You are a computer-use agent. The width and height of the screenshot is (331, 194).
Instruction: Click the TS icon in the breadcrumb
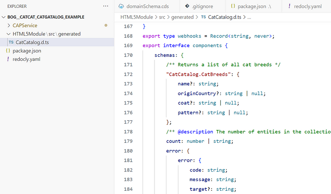204,17
